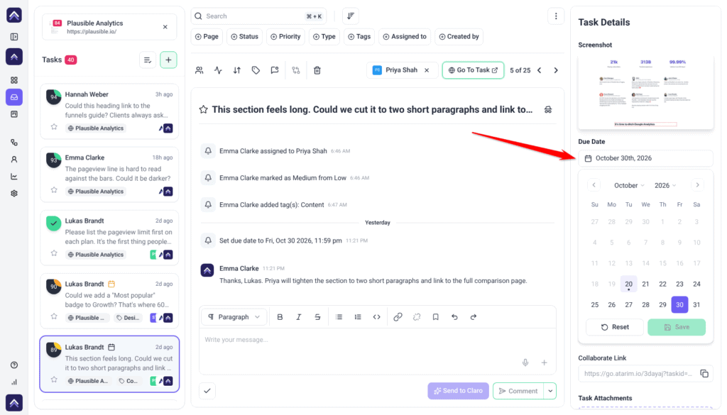The image size is (727, 415).
Task: Click Reset in date picker
Action: point(615,327)
